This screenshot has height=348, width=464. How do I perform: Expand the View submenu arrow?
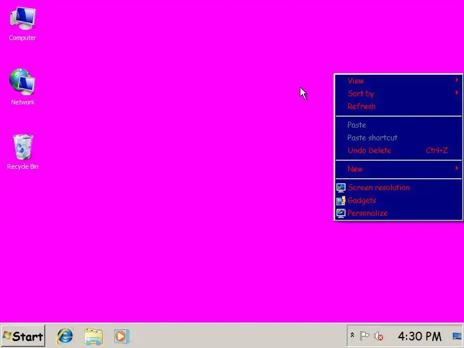(457, 80)
